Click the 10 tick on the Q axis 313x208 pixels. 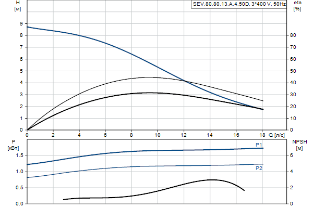point(158,135)
